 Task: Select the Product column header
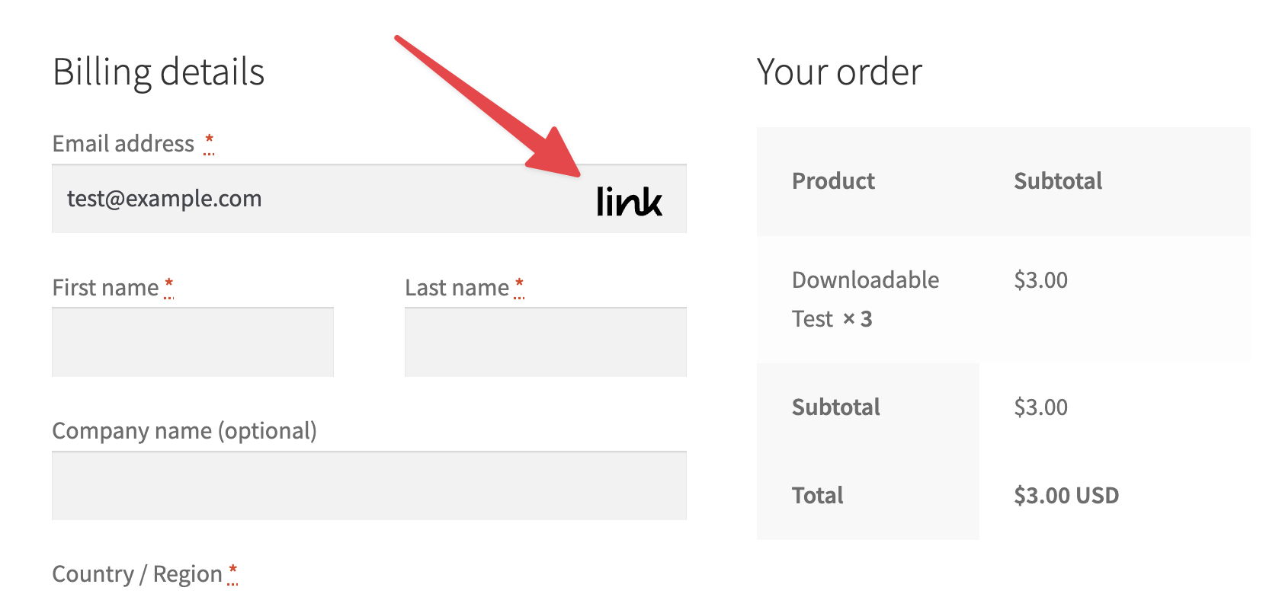[833, 181]
